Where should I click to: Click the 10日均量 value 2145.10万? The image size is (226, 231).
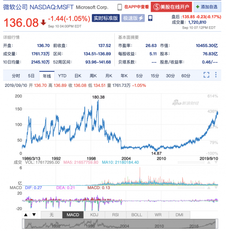point(40,62)
